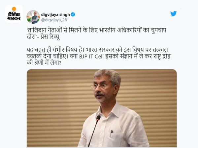Image resolution: width=198 pixels, height=148 pixels.
Task: Click the प्रेस रिव्यू text
Action: (x=50, y=37)
